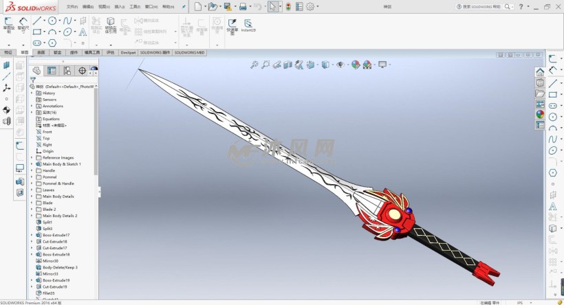Open the 视图 (View) menu
The height and width of the screenshot is (305, 564).
105,7
